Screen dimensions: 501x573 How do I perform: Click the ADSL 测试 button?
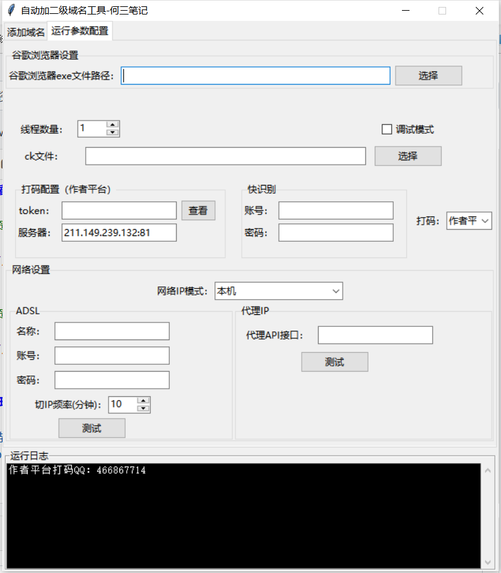(91, 428)
